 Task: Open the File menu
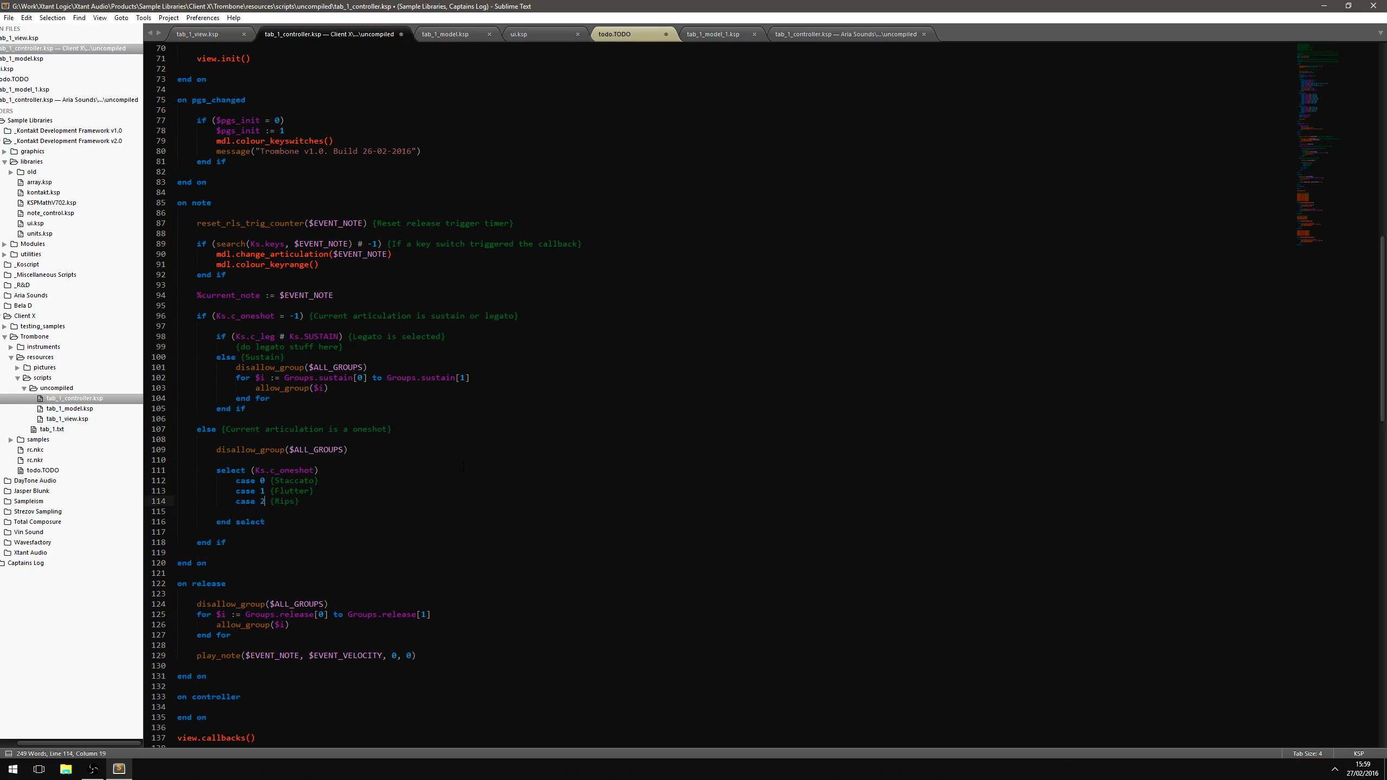click(x=9, y=18)
